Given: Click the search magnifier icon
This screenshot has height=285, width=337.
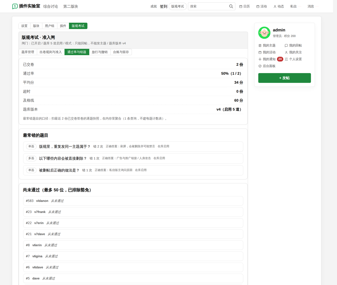Looking at the screenshot, I should click(231, 6).
